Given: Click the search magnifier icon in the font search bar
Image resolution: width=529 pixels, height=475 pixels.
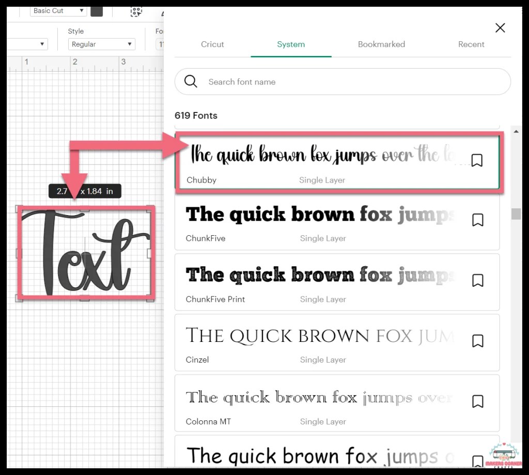Looking at the screenshot, I should (x=191, y=81).
